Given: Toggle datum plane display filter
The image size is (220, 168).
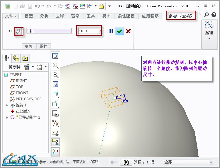Looking at the screenshot, I should coord(55,132).
